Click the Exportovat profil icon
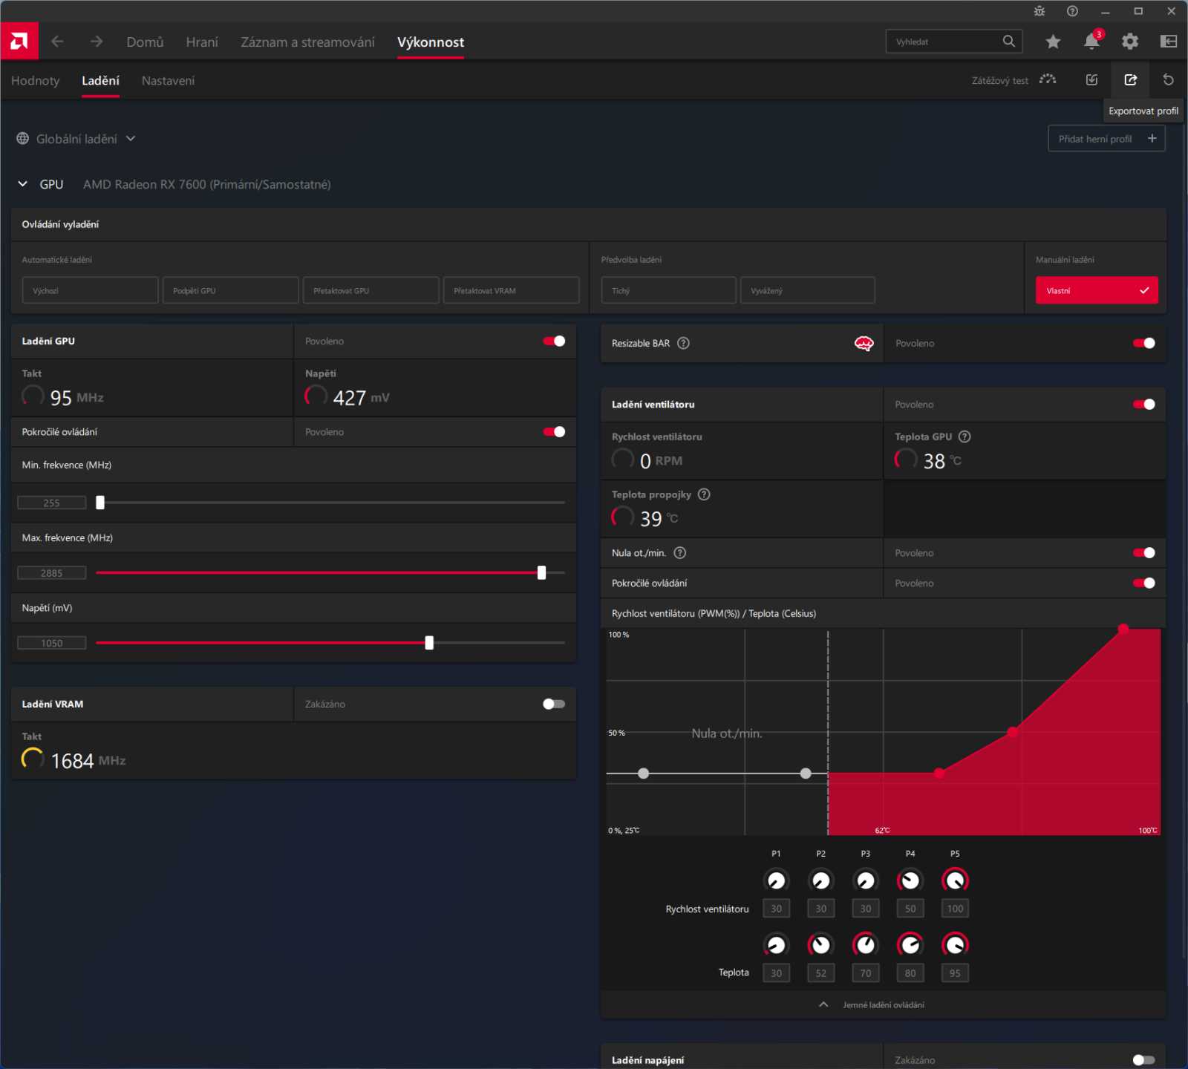 coord(1130,79)
